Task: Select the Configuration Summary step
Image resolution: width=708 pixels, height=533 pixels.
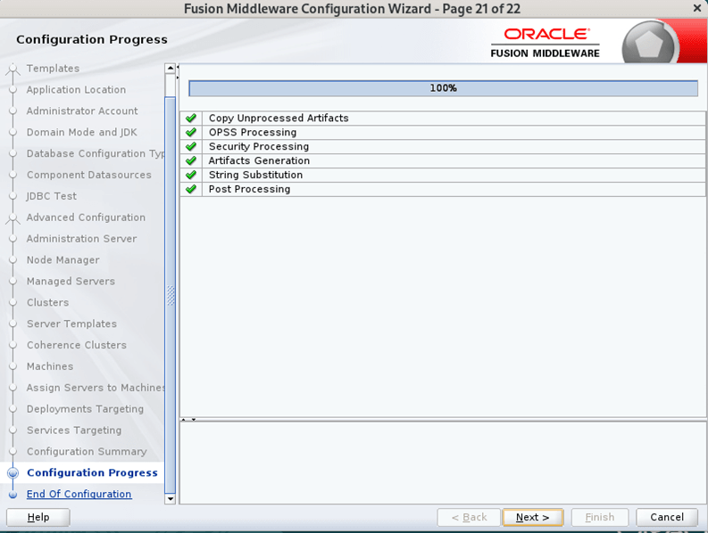Action: click(x=87, y=451)
